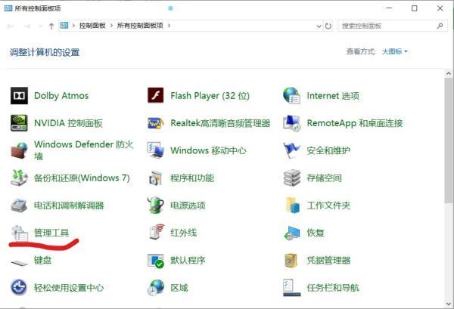Viewport: 454px width, 309px height.
Task: Click the control panel icon in address bar
Action: click(64, 26)
